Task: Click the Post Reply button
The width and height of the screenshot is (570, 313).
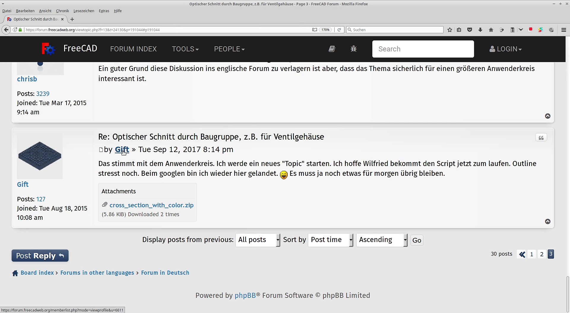Action: click(40, 256)
